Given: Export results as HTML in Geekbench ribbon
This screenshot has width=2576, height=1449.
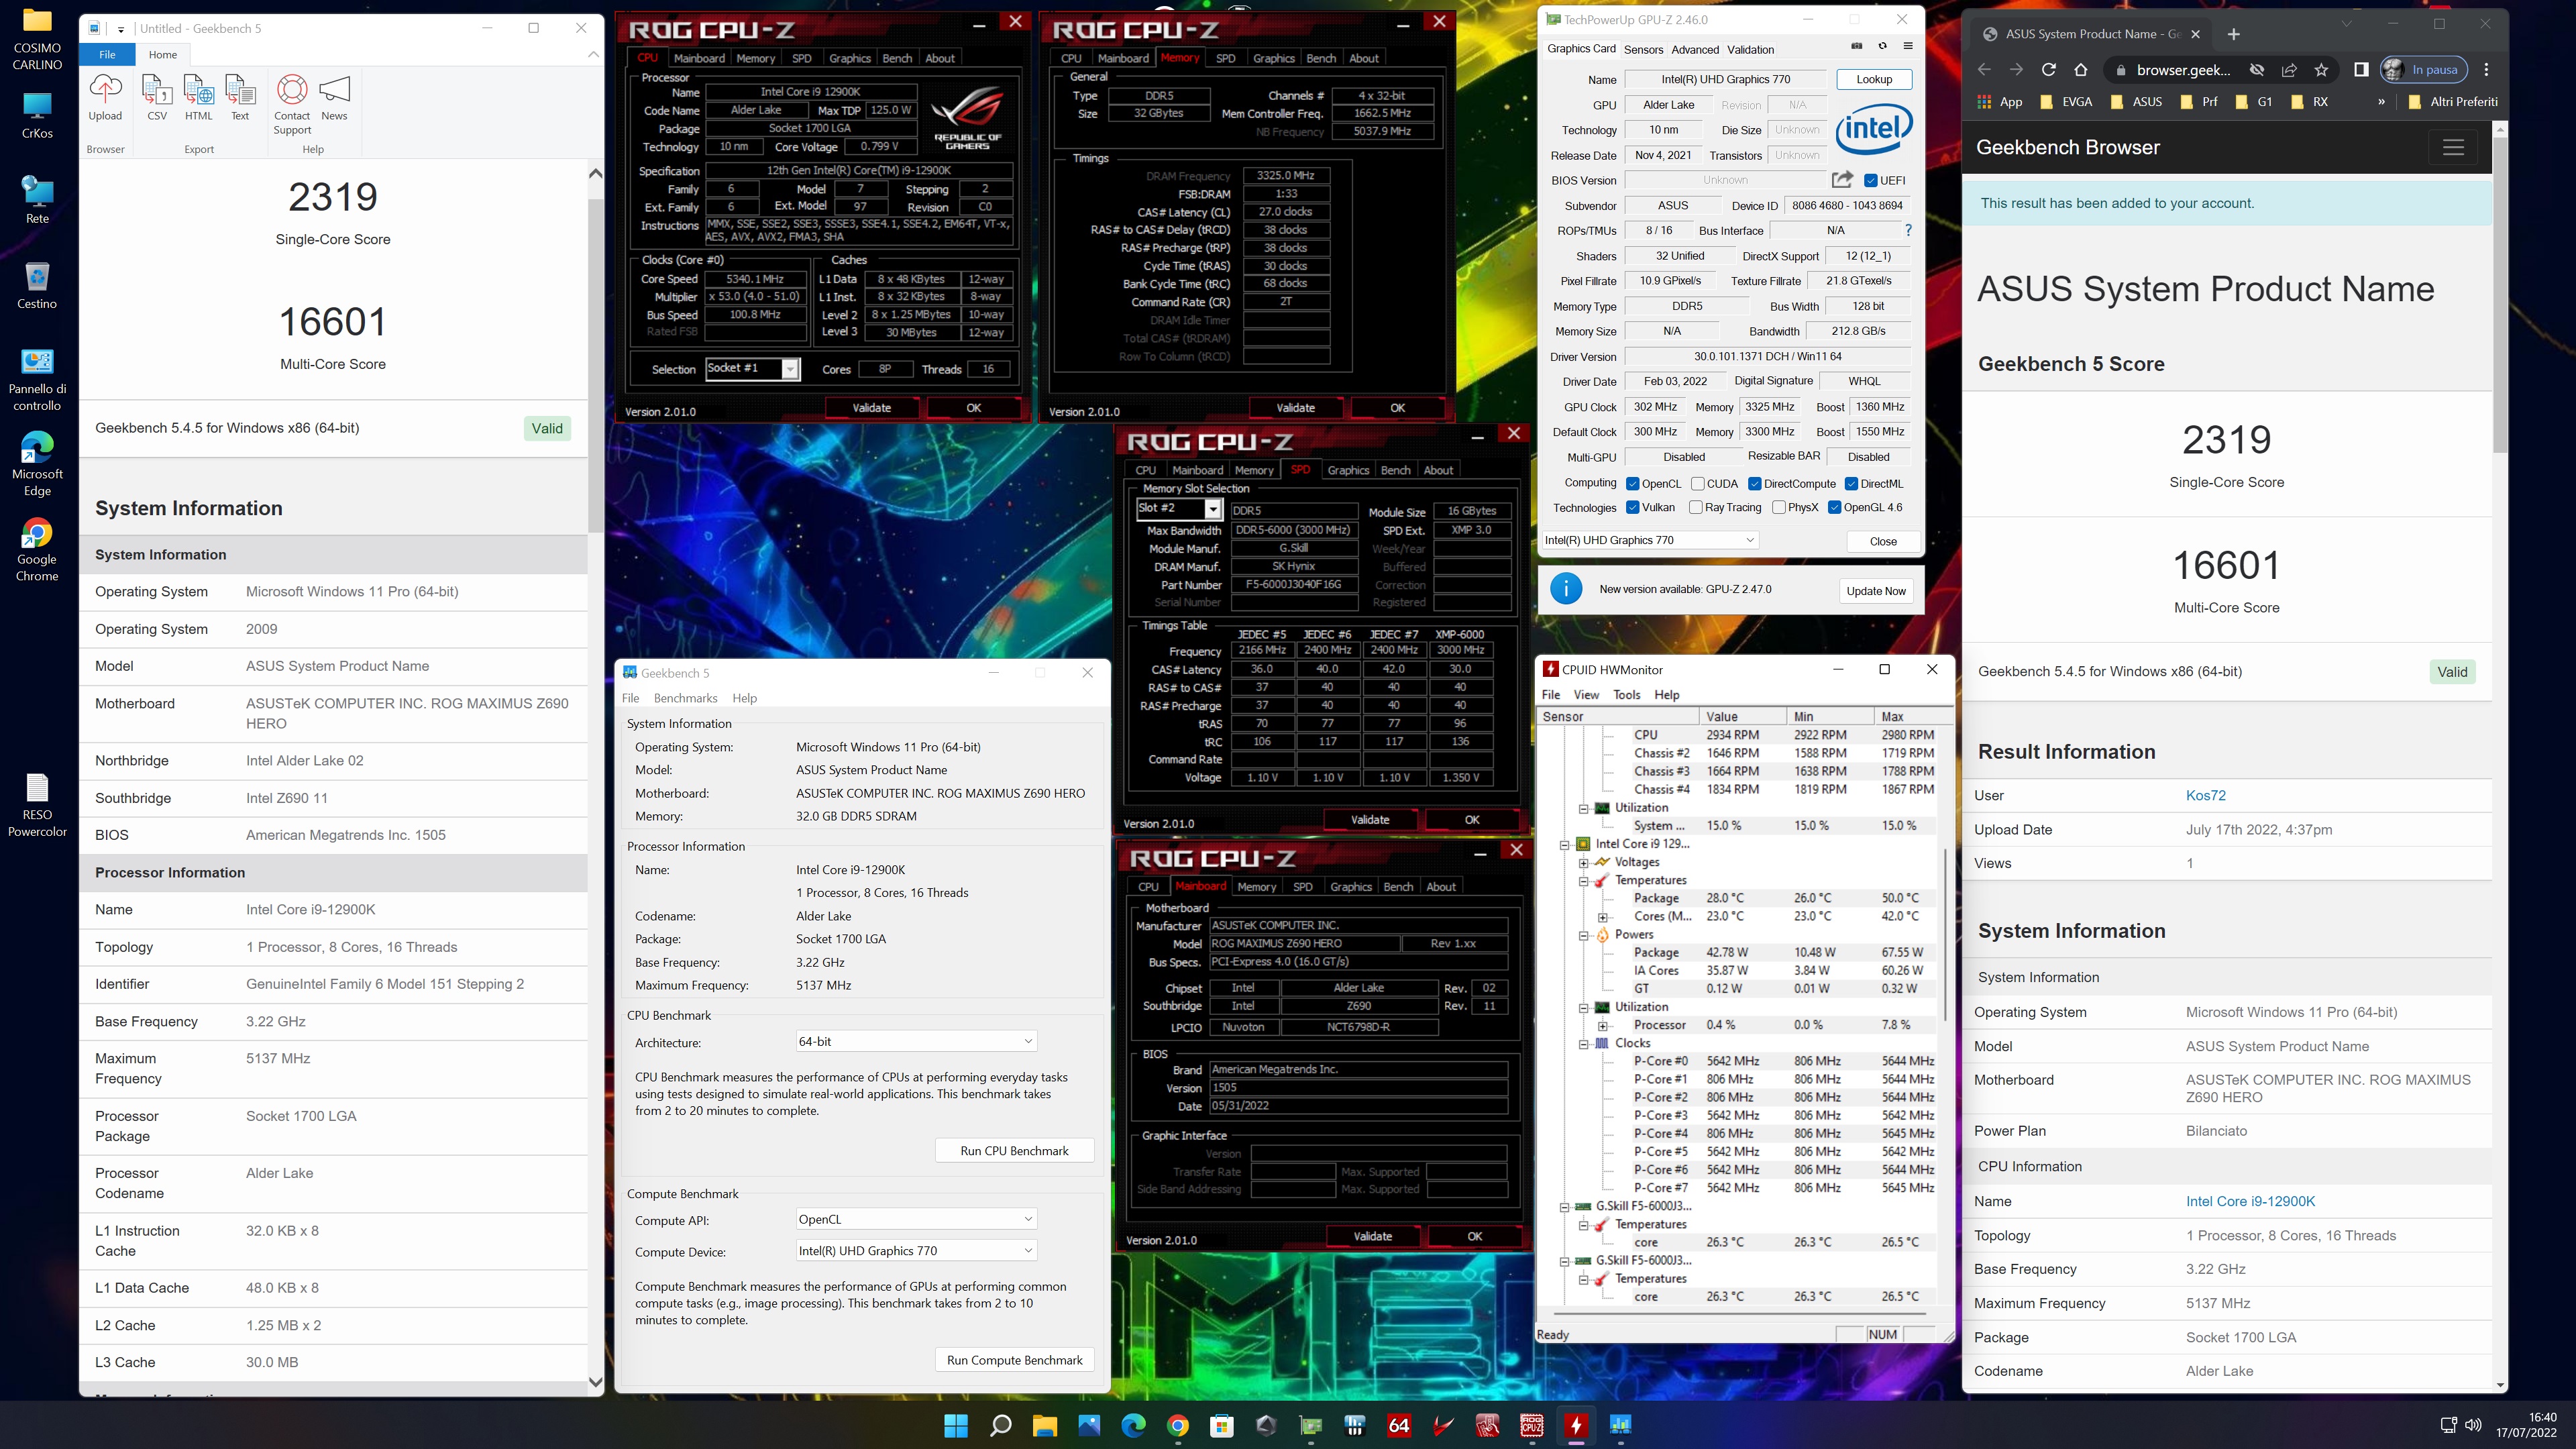Looking at the screenshot, I should [x=198, y=97].
